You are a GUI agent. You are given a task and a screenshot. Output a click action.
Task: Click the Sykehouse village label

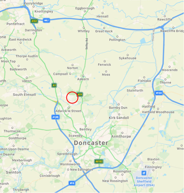tap(128, 58)
